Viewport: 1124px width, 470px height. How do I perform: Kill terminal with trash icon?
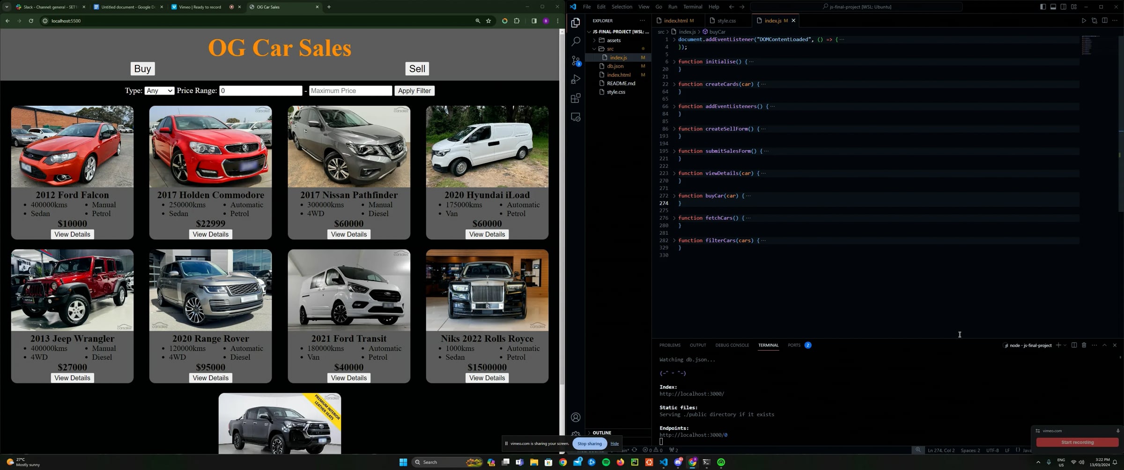pyautogui.click(x=1084, y=345)
